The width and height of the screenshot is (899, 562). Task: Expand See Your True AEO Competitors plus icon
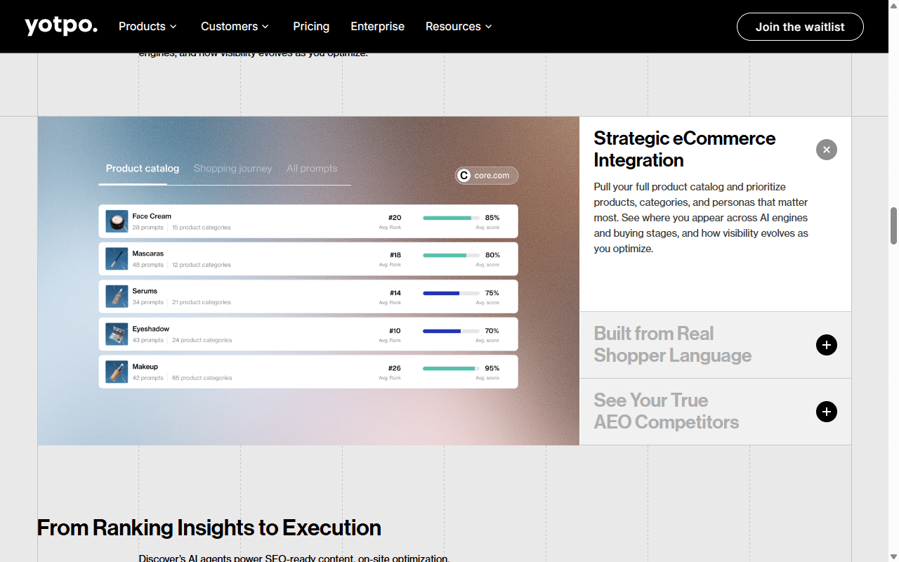[x=827, y=412]
